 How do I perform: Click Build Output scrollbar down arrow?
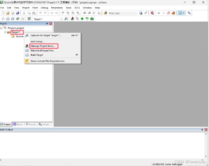206,157
